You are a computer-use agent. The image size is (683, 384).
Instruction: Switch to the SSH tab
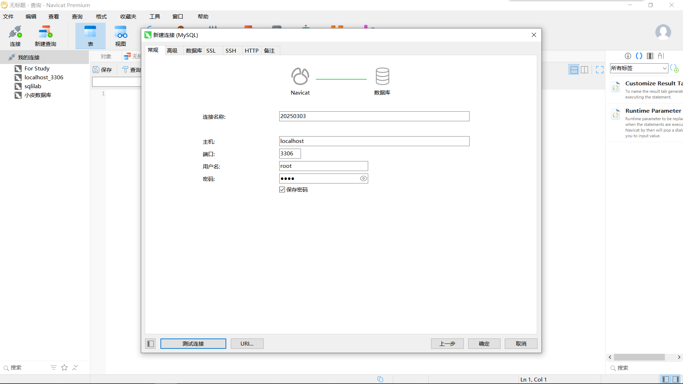point(231,50)
